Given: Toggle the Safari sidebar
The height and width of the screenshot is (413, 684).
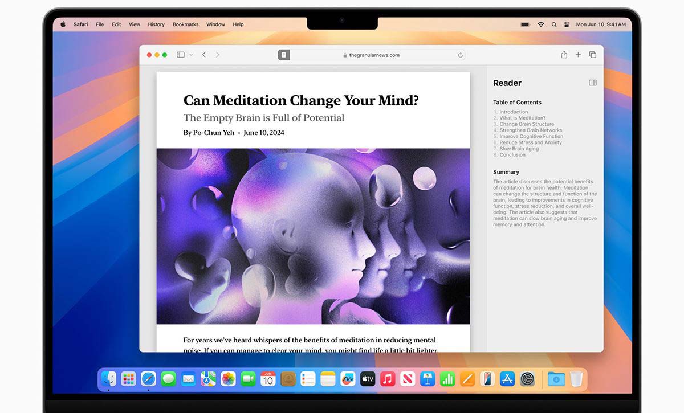Looking at the screenshot, I should click(180, 54).
